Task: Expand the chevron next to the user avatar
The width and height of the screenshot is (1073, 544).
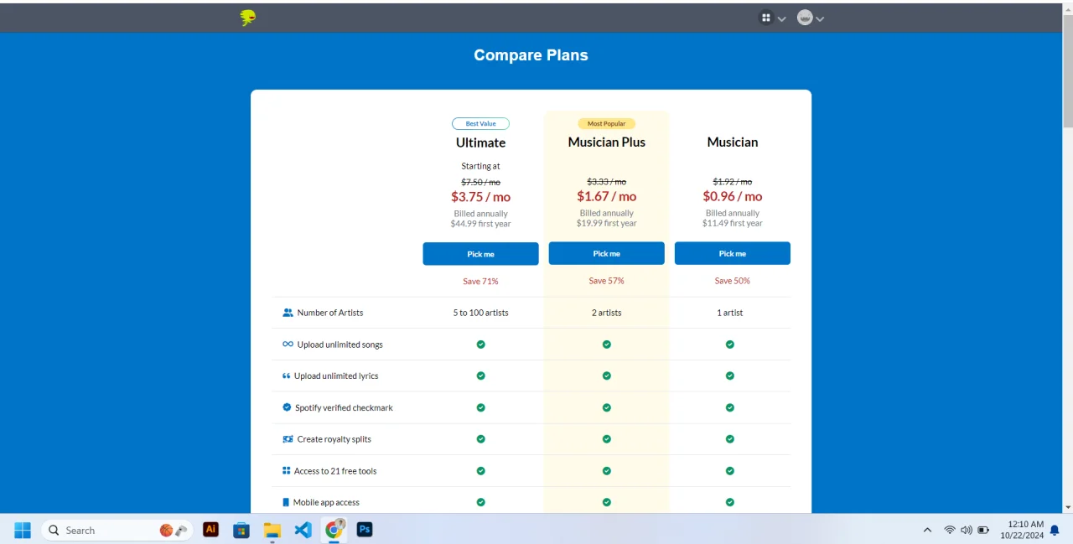Action: click(820, 19)
